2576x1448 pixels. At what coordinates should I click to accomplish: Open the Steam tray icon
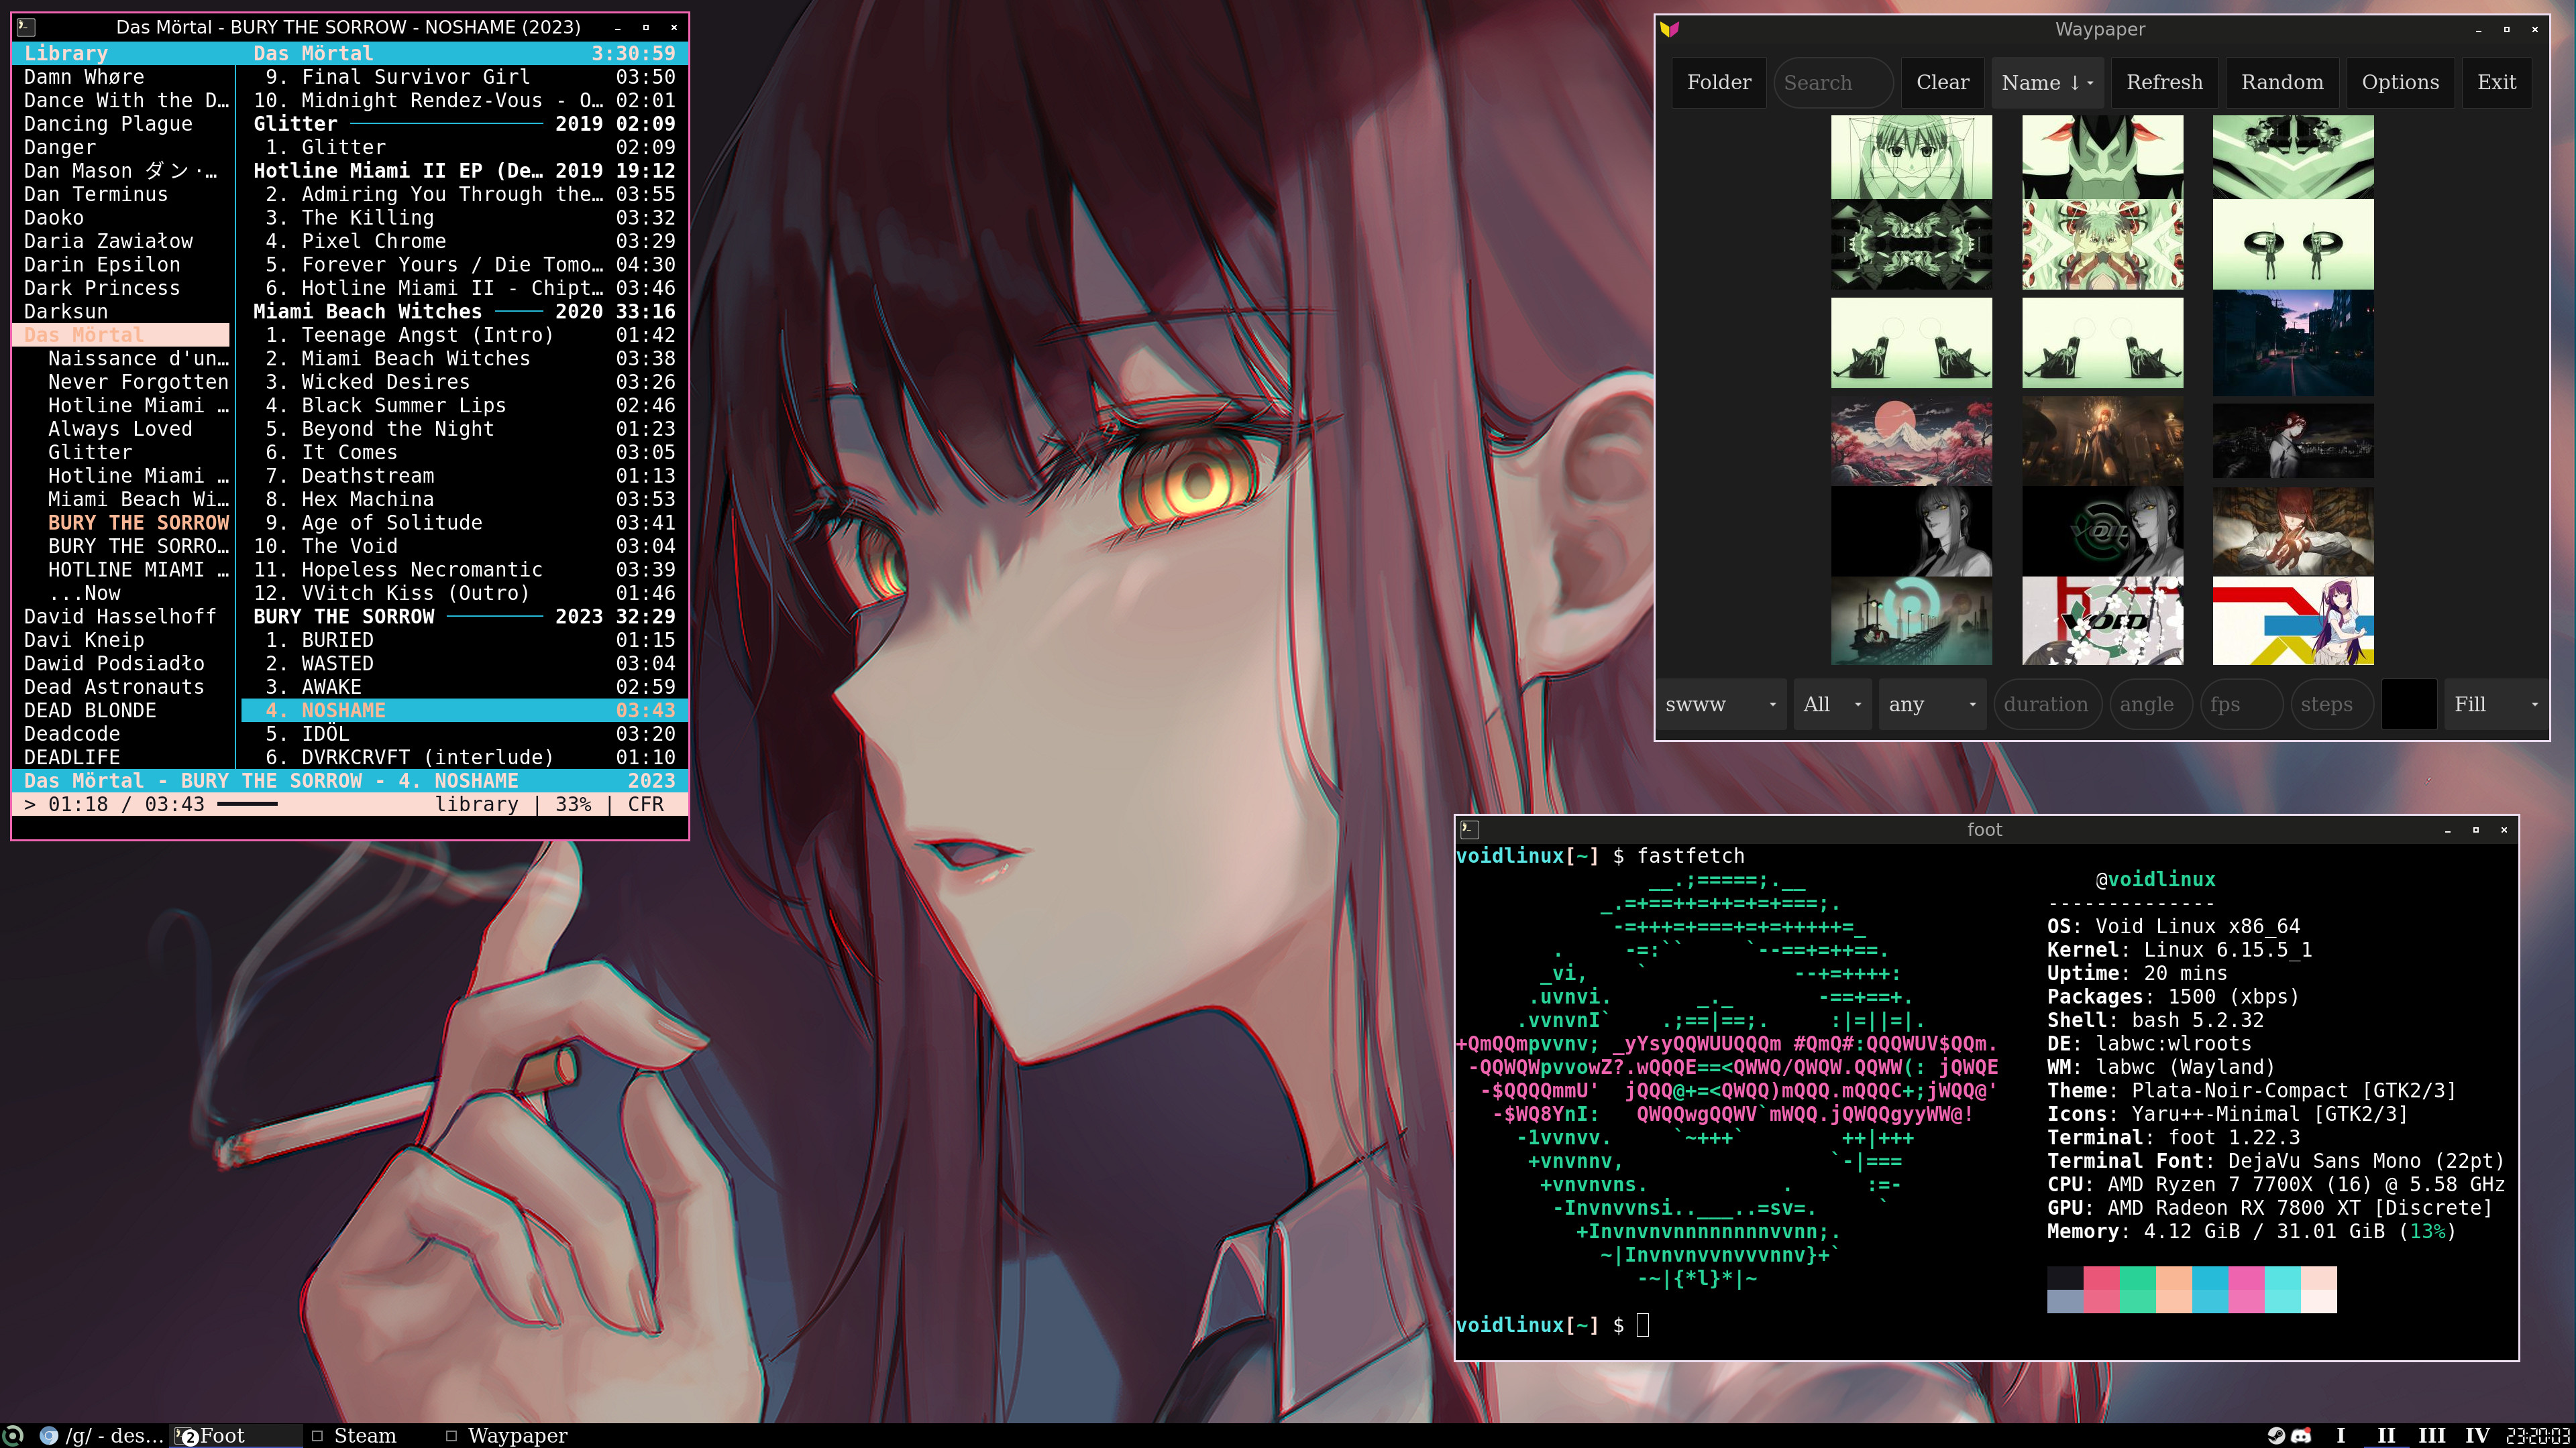pyautogui.click(x=2276, y=1436)
